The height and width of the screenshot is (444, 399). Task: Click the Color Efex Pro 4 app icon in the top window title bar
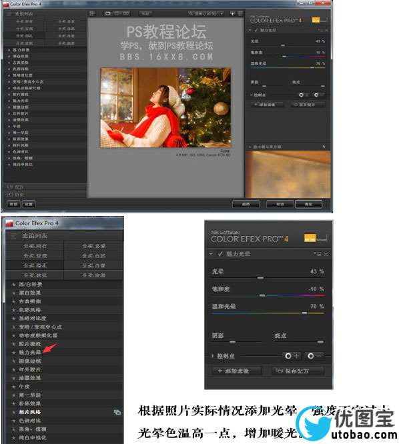[x=6, y=4]
